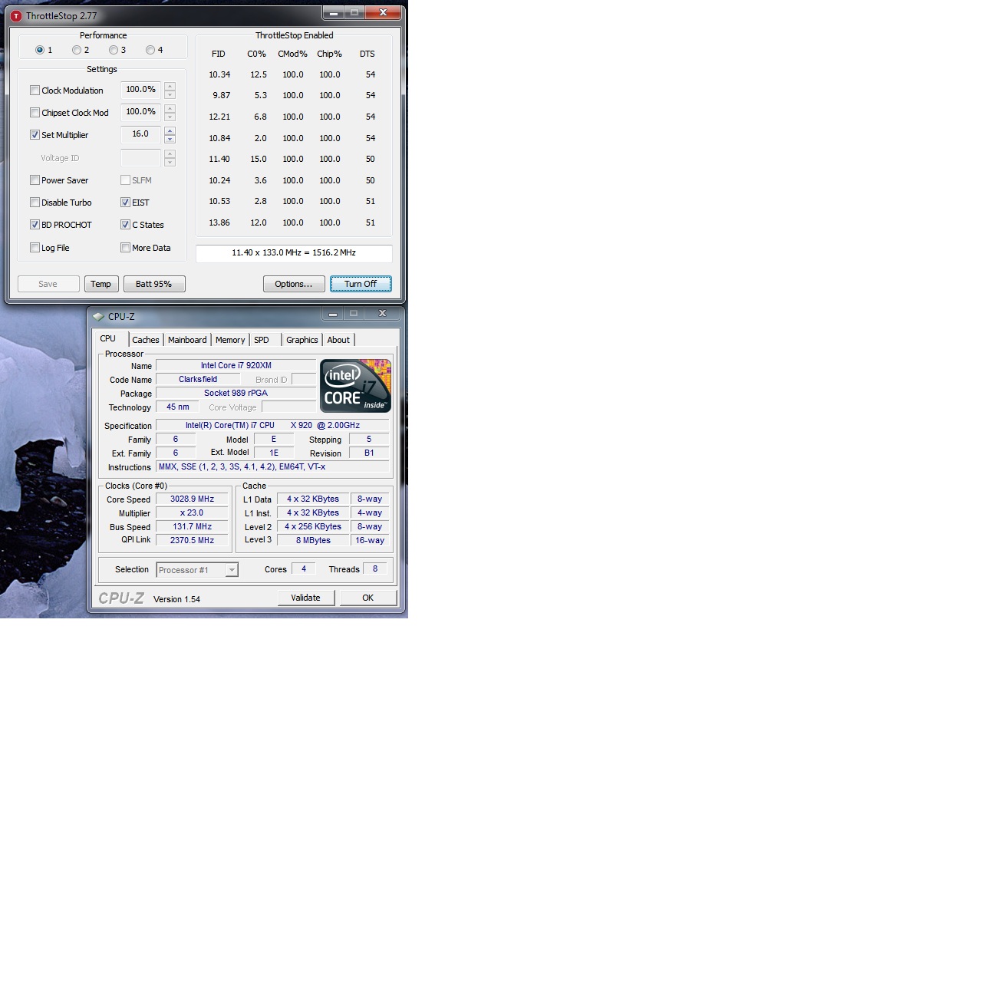Uncheck the Set Multiplier checkbox
This screenshot has width=982, height=982.
(35, 135)
